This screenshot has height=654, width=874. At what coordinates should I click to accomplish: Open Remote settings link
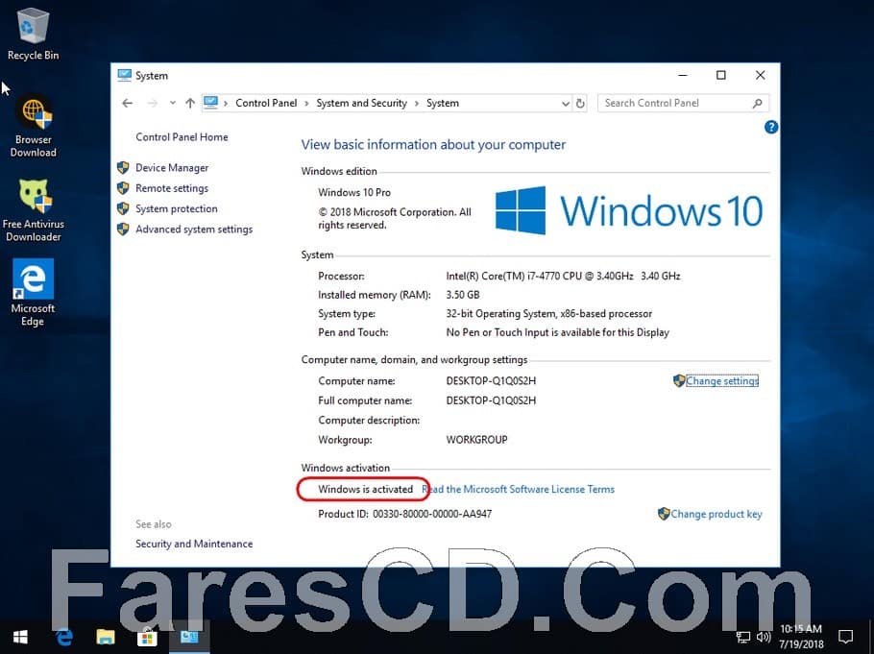[x=172, y=188]
